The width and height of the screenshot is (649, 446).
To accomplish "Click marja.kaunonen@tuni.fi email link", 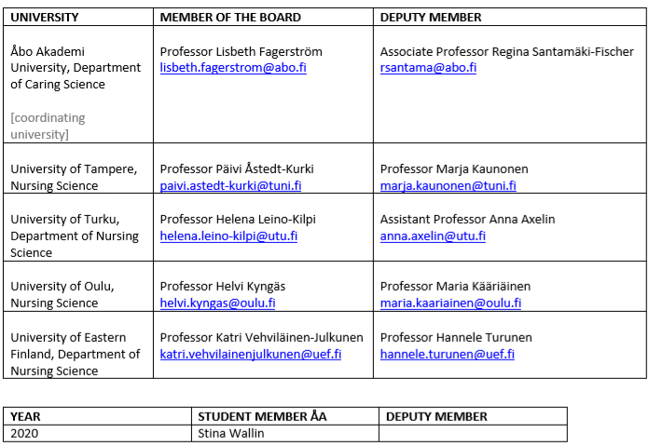I will click(448, 185).
